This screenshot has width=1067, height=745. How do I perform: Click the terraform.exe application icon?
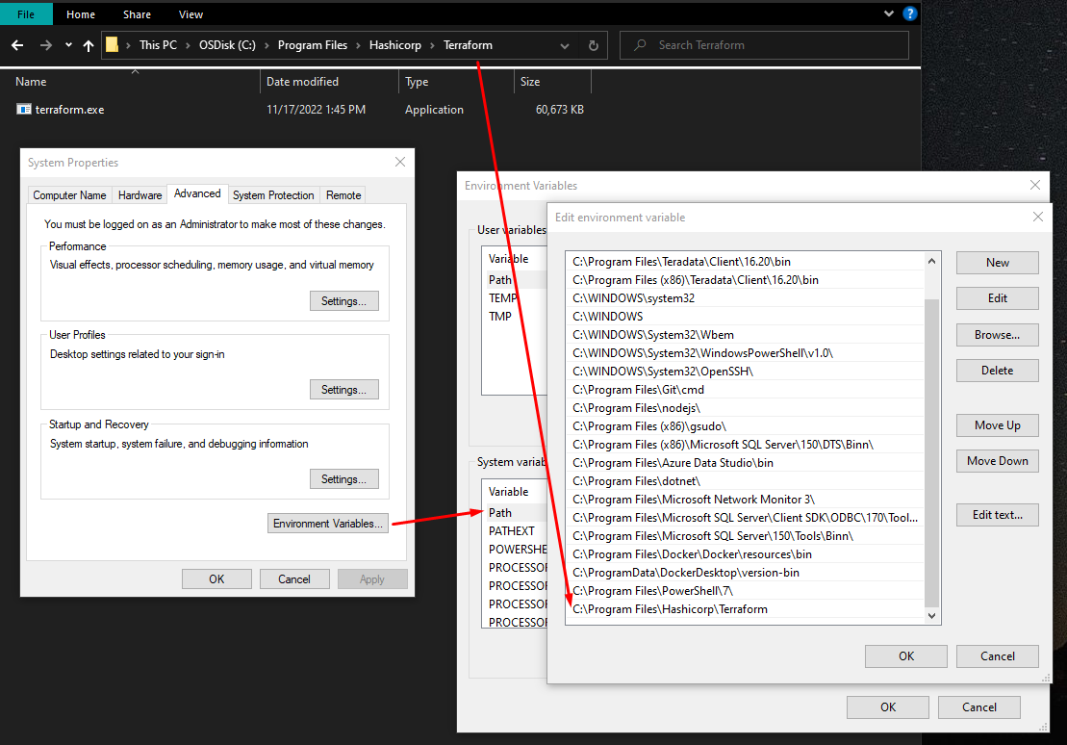pos(24,109)
